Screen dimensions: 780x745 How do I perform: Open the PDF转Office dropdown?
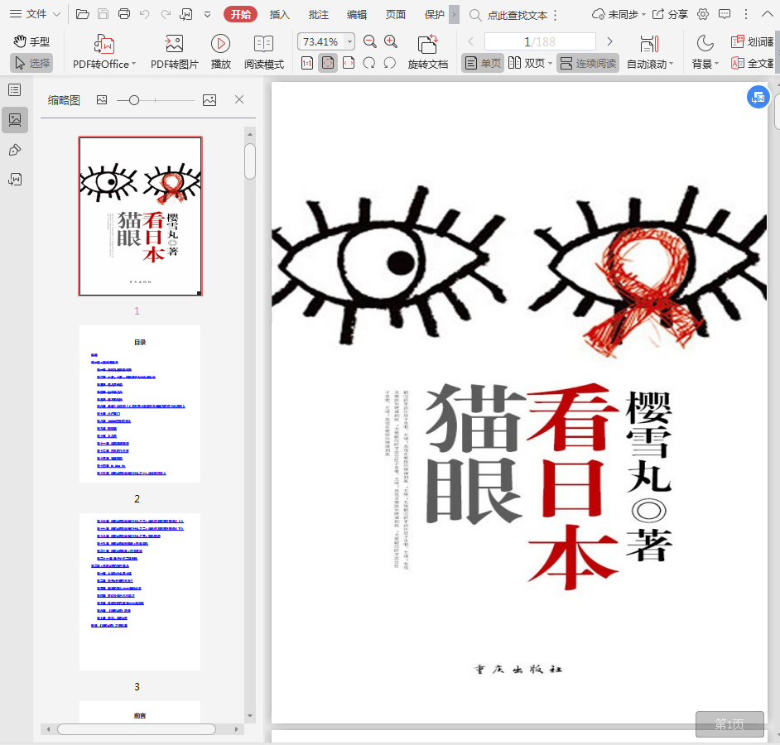point(104,51)
